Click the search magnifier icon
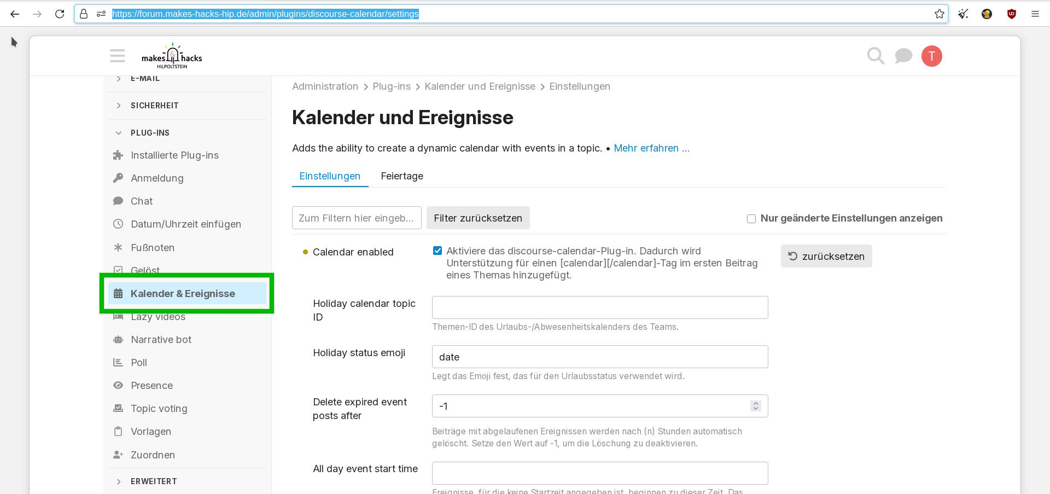This screenshot has height=494, width=1050. (875, 56)
